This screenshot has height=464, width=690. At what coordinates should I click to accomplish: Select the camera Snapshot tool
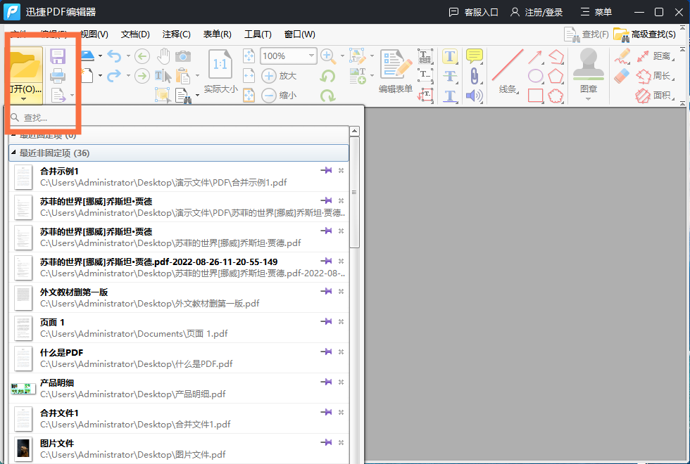point(183,56)
